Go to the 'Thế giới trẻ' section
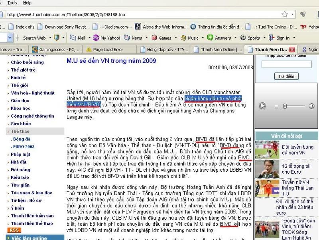The height and width of the screenshot is (240, 319). (x=23, y=70)
